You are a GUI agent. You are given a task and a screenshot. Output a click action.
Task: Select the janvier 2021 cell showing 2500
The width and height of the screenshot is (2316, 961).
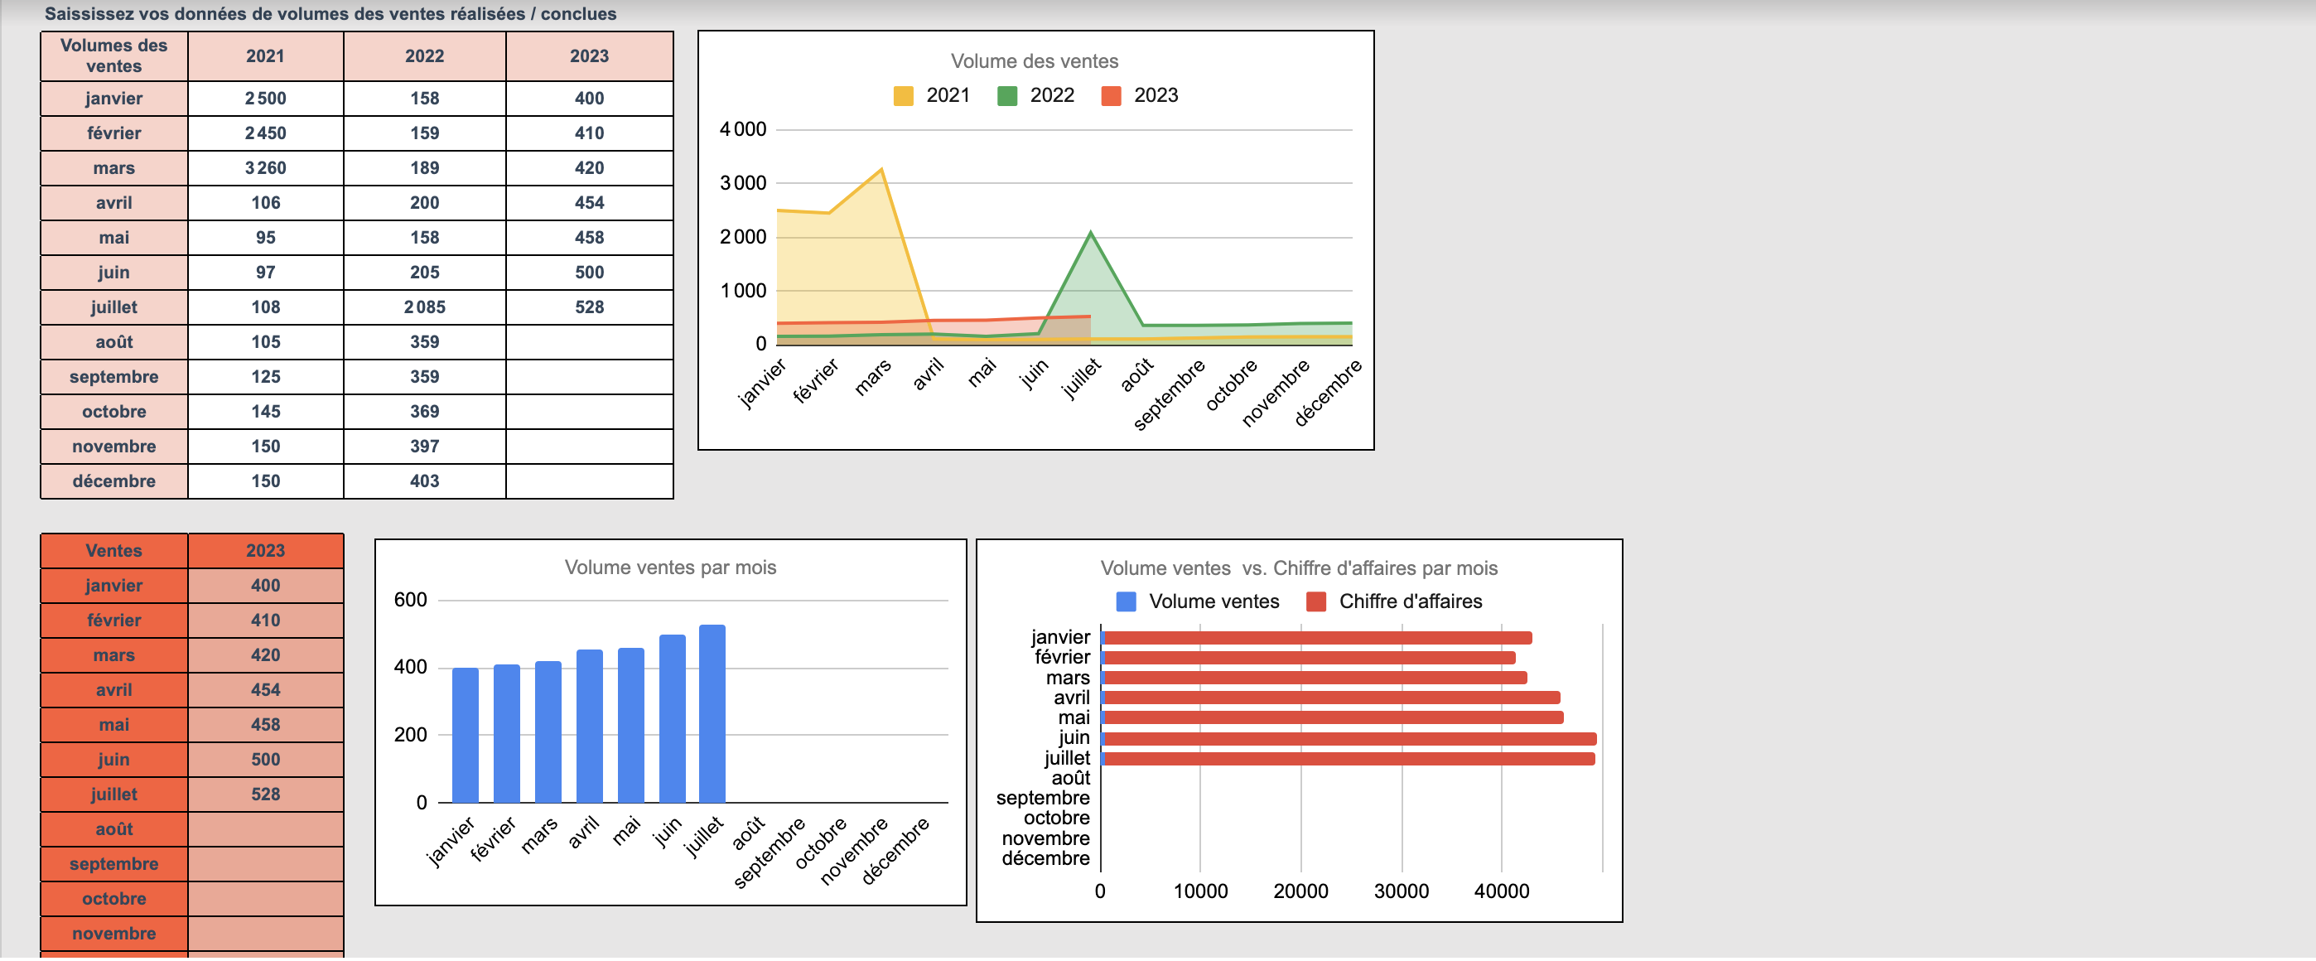tap(264, 99)
